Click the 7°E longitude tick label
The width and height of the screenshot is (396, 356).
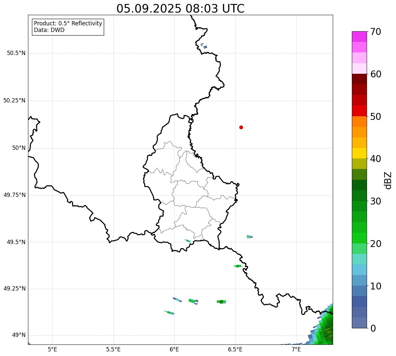pyautogui.click(x=296, y=349)
